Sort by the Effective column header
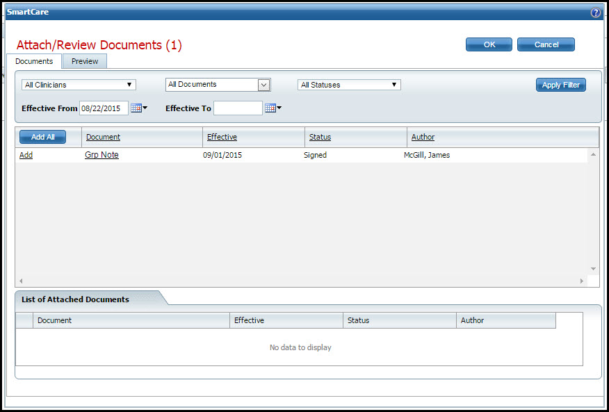 222,137
